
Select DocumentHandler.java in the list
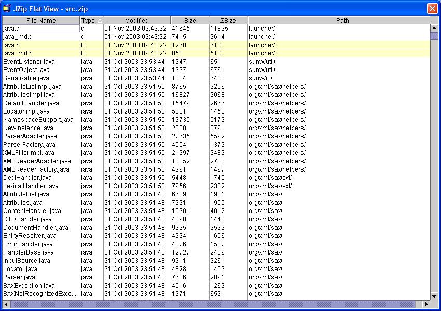pyautogui.click(x=36, y=227)
